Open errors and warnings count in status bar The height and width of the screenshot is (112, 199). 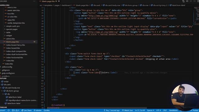tap(16, 110)
